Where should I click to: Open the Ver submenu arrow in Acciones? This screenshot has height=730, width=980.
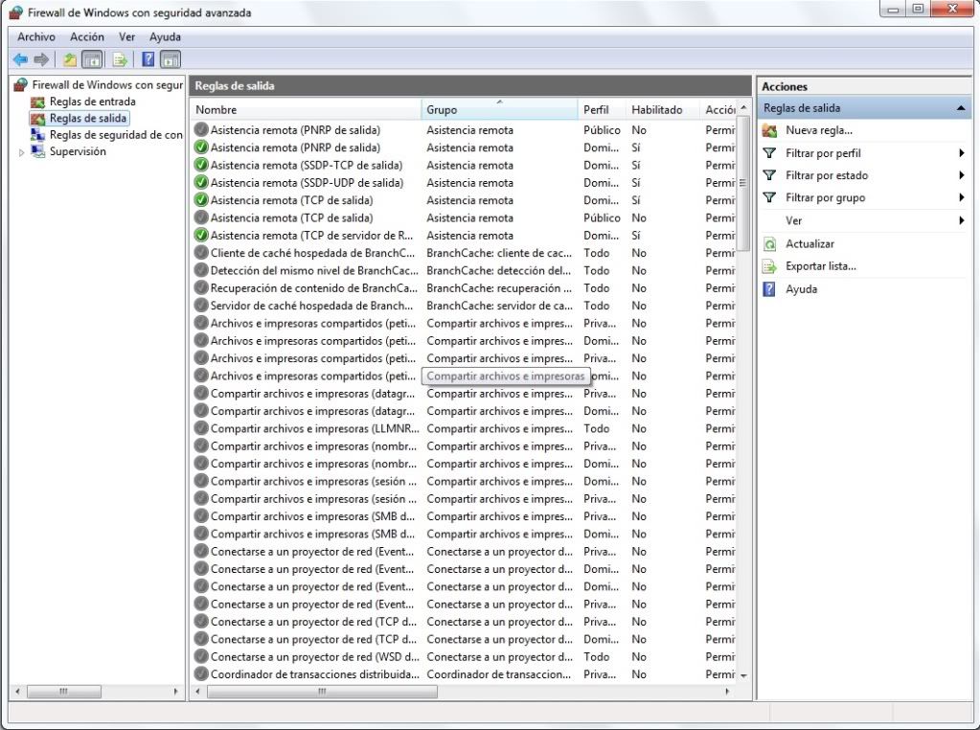pyautogui.click(x=961, y=220)
